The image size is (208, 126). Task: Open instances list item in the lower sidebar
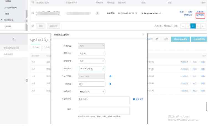(11, 48)
